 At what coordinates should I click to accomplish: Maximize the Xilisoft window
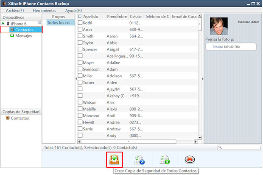pyautogui.click(x=253, y=3)
